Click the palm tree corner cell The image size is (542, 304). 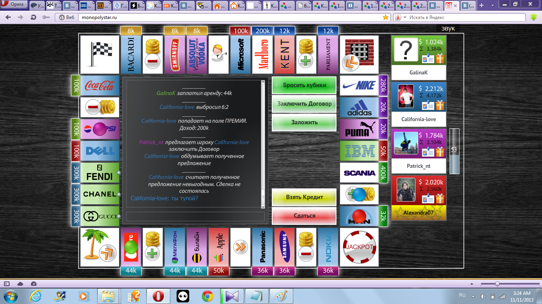point(100,247)
